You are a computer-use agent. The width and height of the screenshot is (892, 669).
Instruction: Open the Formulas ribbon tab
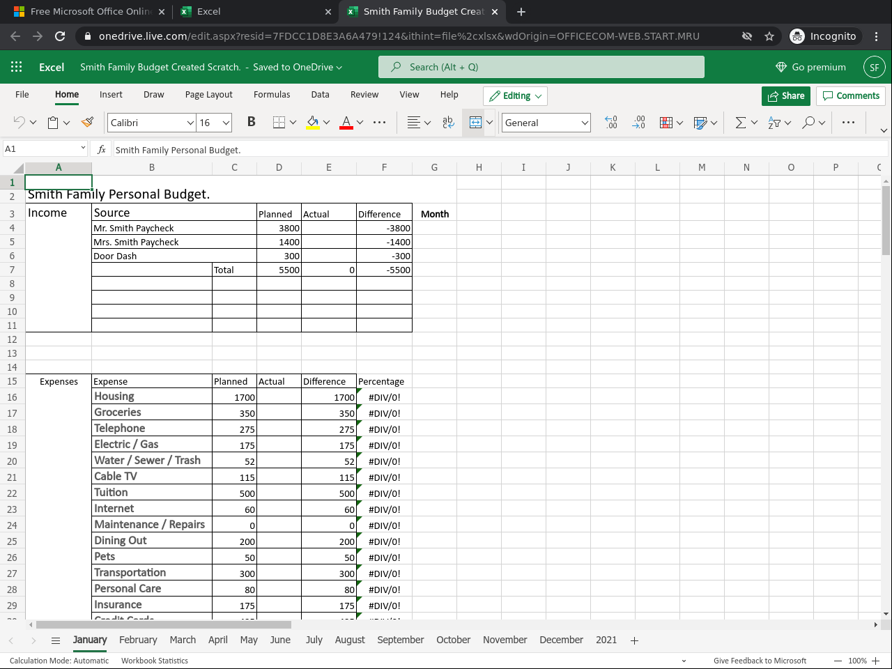click(x=272, y=95)
